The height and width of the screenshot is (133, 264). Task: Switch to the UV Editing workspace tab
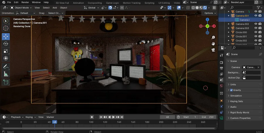(x=164, y=3)
